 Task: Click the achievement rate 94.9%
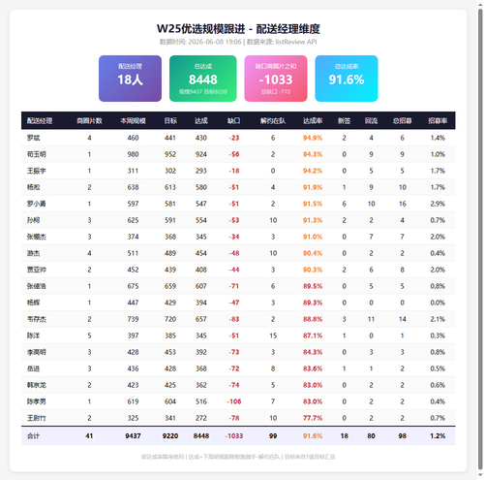[313, 138]
